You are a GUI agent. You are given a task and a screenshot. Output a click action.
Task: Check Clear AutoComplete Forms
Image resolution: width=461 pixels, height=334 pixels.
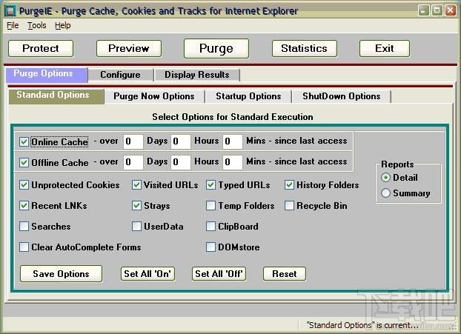(x=24, y=247)
